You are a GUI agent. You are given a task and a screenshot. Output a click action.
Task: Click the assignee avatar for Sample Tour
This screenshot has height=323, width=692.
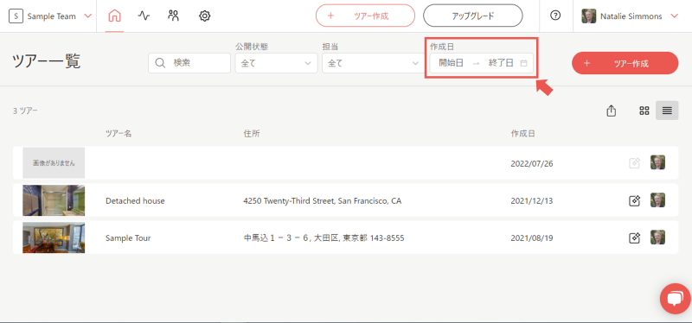pos(657,237)
